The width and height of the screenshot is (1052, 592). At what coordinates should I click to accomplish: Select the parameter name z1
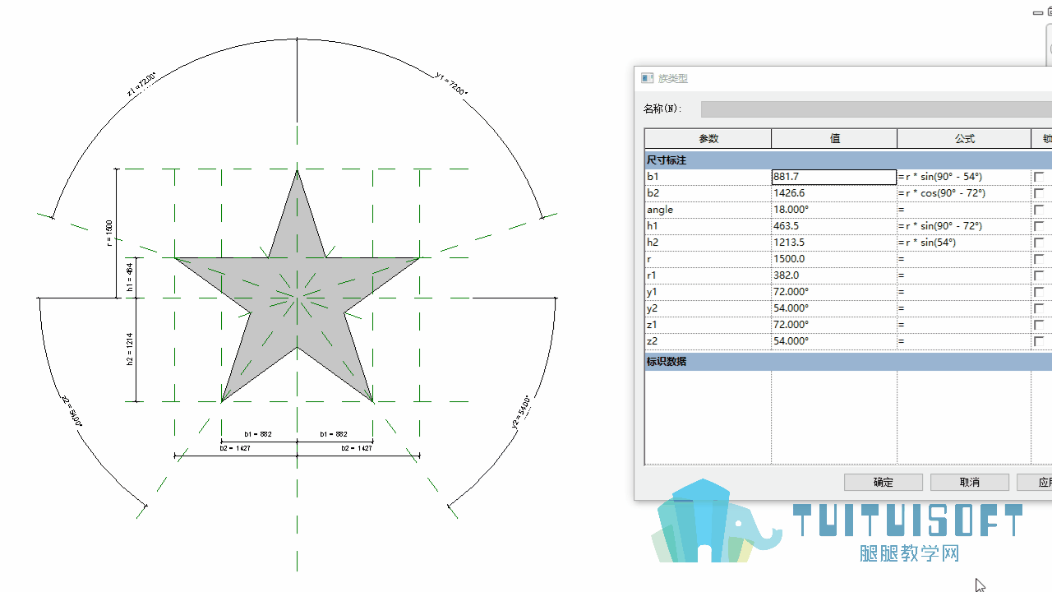pos(653,325)
